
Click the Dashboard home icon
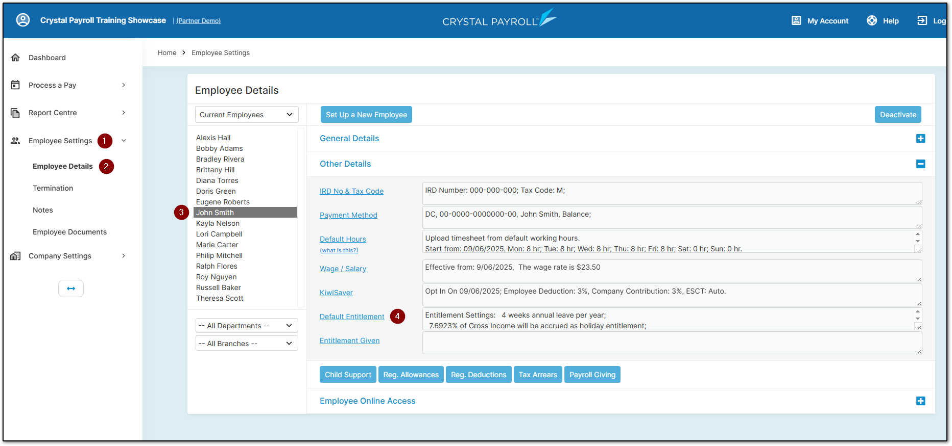coord(15,58)
